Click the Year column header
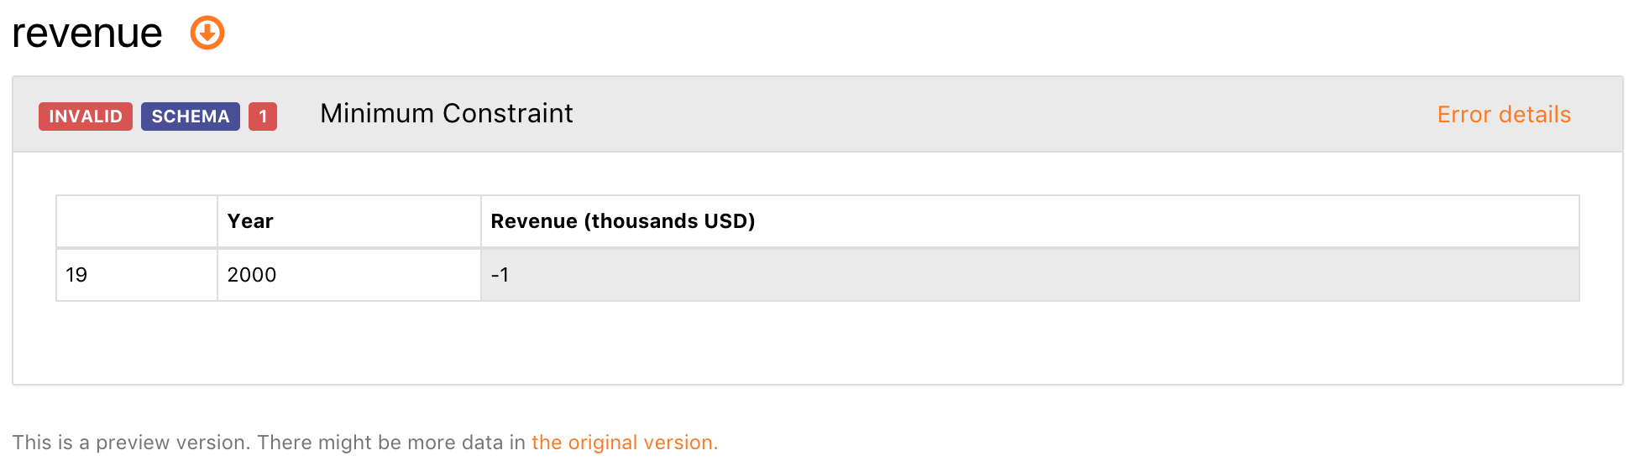The image size is (1639, 466). [x=349, y=221]
